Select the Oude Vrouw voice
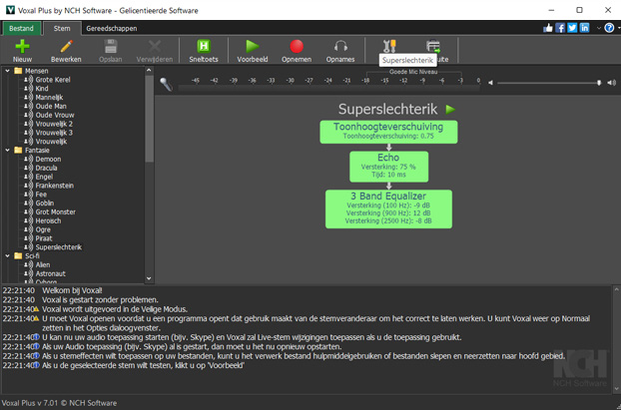 point(55,115)
